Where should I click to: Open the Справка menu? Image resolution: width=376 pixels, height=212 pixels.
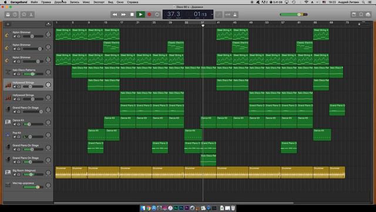click(133, 2)
